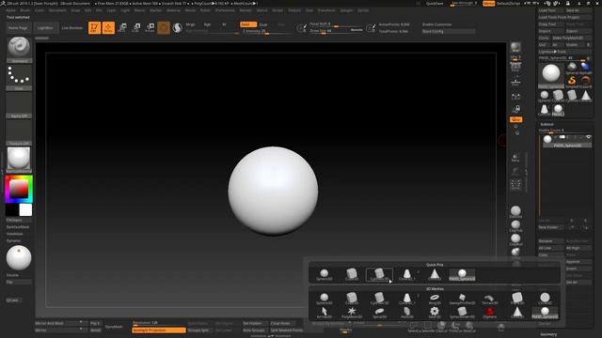Click the Gizmo 3D circle icon
602x338 pixels.
click(x=164, y=27)
